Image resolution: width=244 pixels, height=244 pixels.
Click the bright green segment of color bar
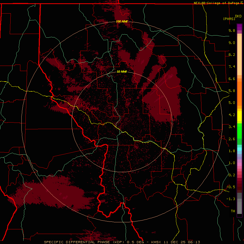[x=239, y=131]
